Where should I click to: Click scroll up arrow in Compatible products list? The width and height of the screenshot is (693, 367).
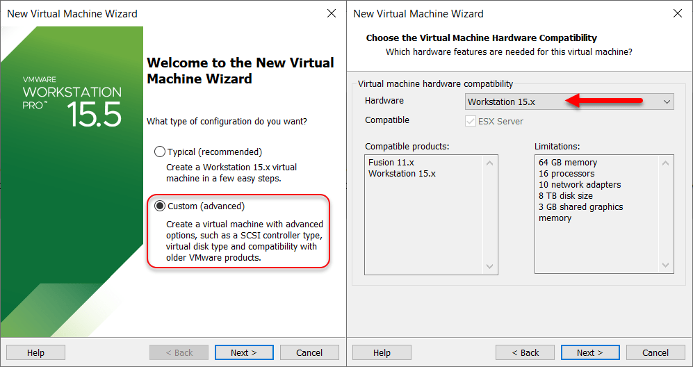pyautogui.click(x=490, y=163)
